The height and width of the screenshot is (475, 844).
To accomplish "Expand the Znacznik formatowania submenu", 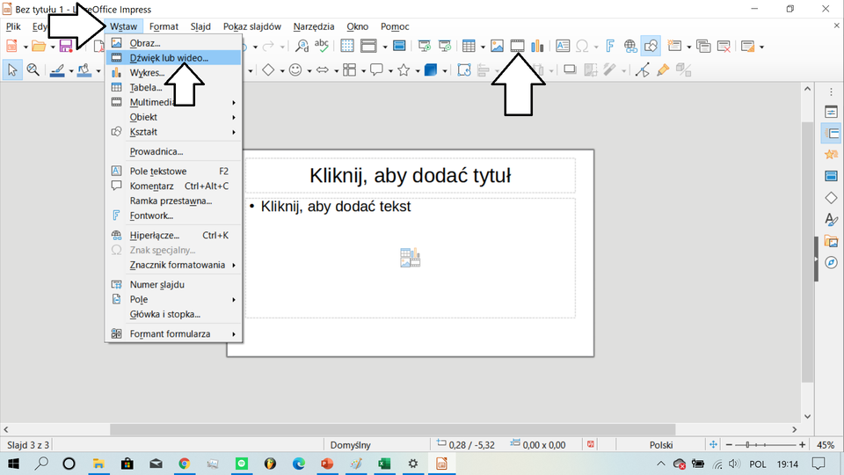I will (x=173, y=265).
